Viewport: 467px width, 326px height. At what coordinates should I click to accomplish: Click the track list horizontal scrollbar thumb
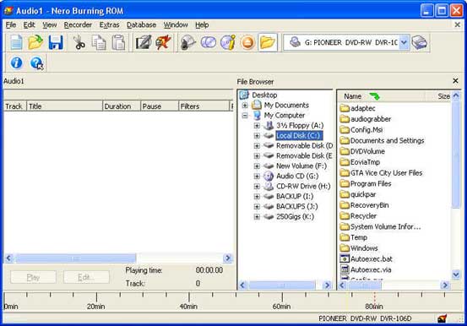[x=76, y=258]
